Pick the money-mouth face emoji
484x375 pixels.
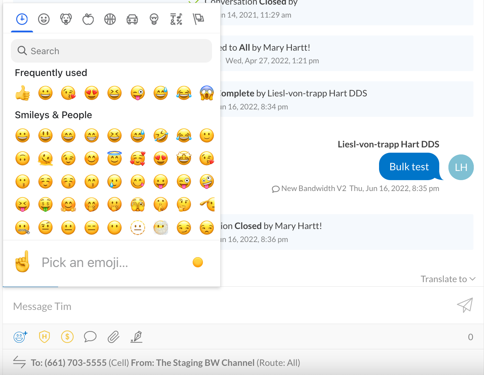(45, 204)
